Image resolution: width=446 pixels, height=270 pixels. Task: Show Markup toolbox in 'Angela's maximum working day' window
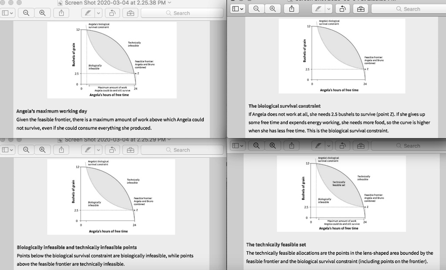point(131,13)
